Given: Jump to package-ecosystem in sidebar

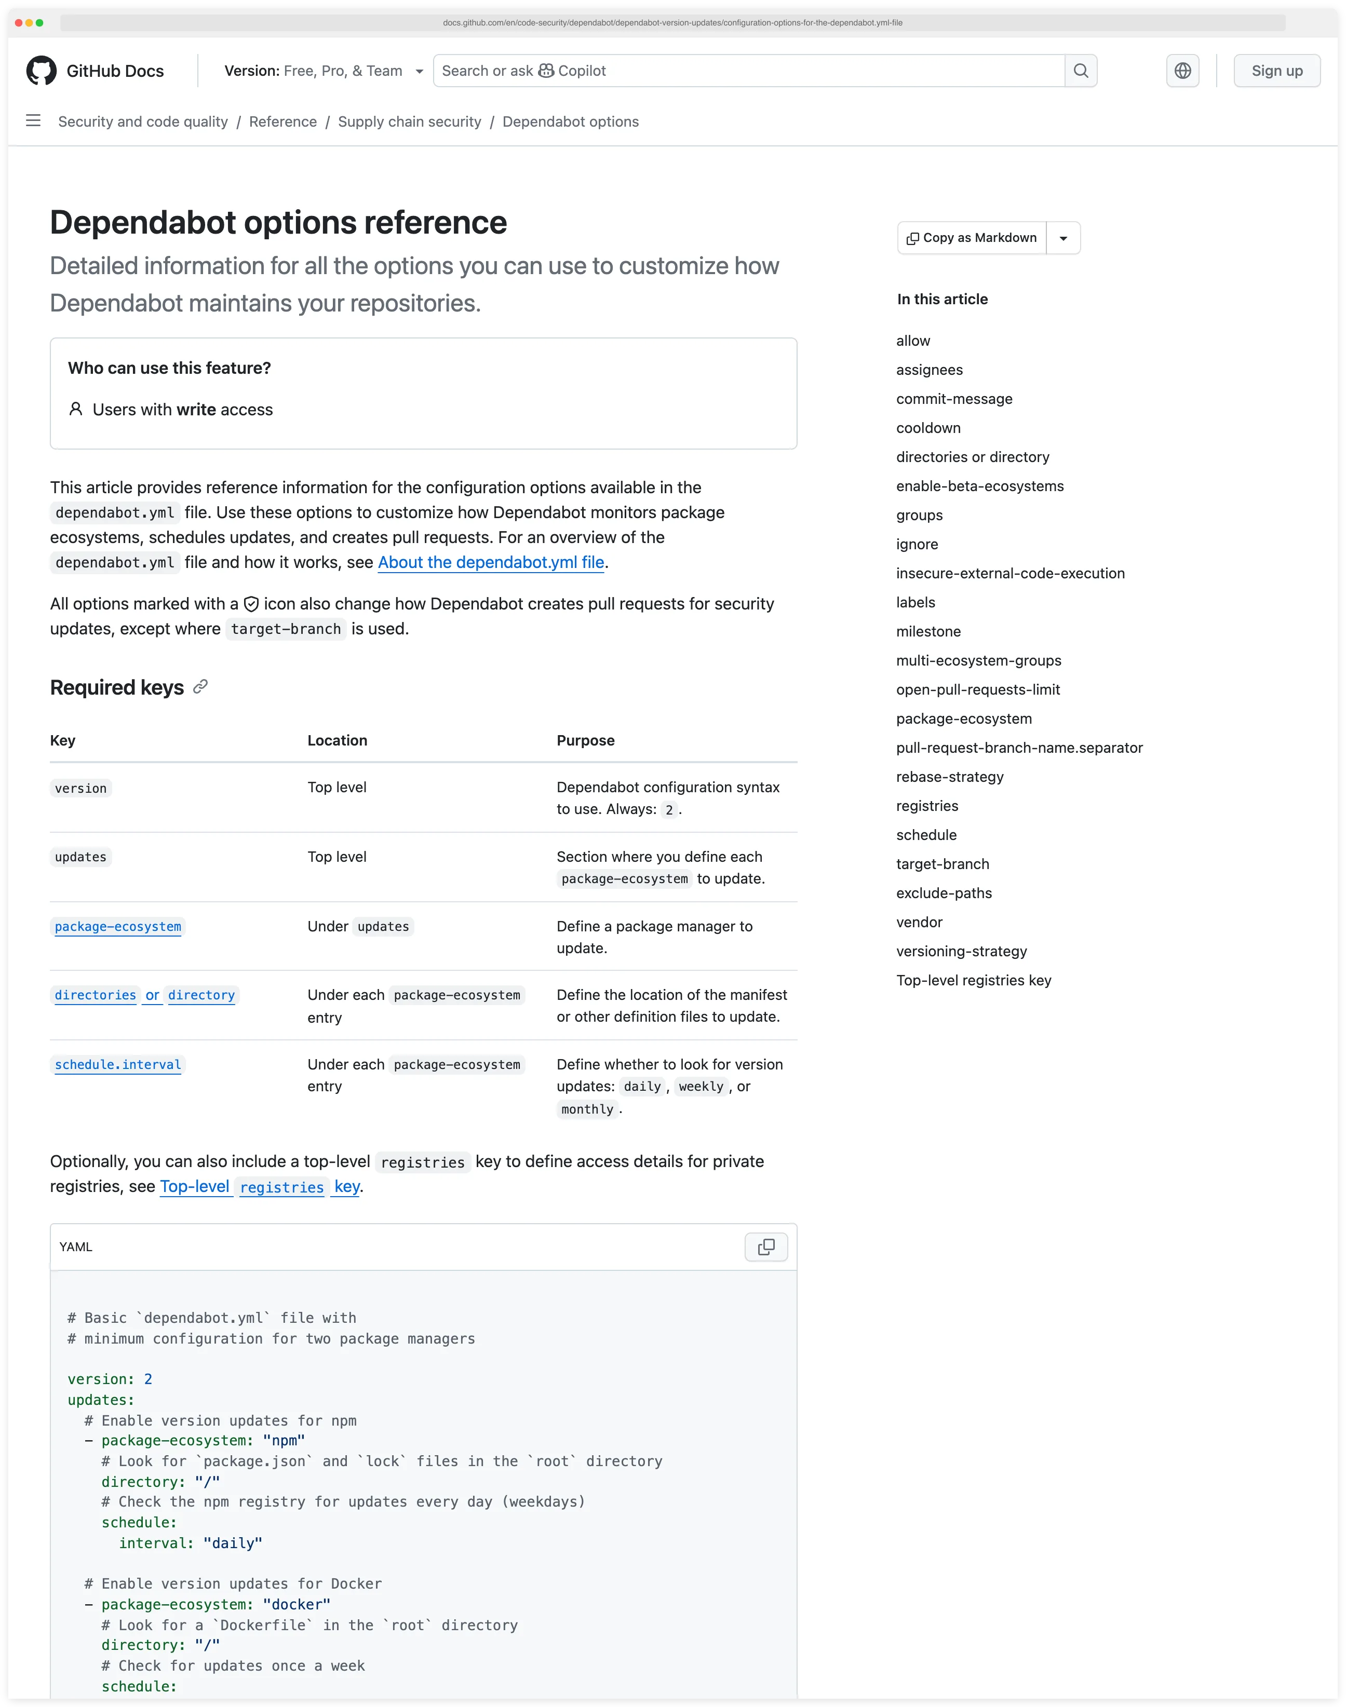Looking at the screenshot, I should 964,719.
